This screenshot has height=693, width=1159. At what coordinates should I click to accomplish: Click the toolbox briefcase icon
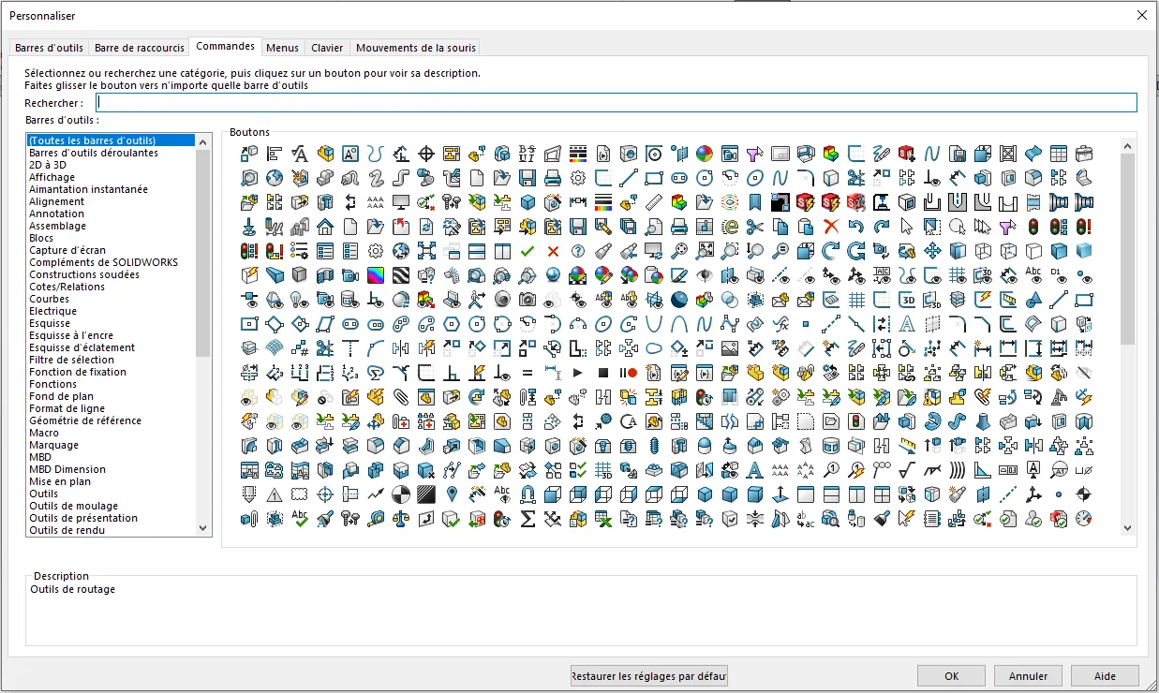click(x=1084, y=154)
